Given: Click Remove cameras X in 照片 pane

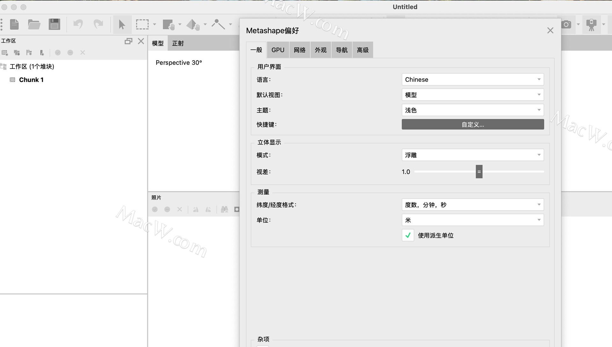Looking at the screenshot, I should click(180, 209).
